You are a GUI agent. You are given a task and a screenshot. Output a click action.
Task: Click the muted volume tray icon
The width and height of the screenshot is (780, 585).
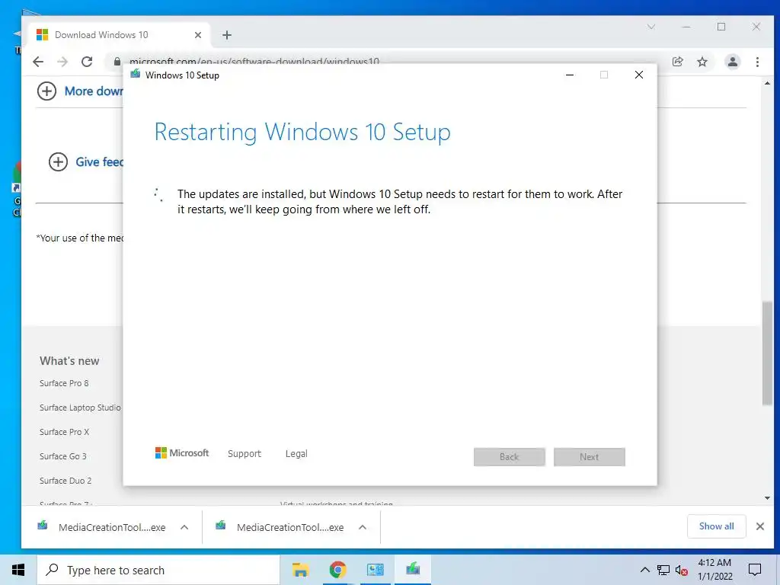point(682,570)
